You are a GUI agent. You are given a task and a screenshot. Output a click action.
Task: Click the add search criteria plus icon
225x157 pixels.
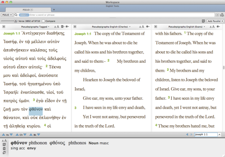217,15
